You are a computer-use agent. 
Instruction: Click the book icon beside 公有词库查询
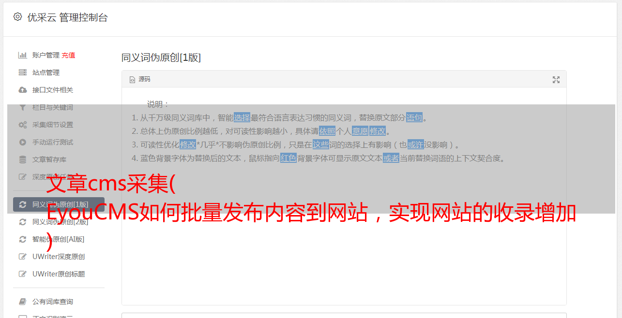click(x=22, y=302)
